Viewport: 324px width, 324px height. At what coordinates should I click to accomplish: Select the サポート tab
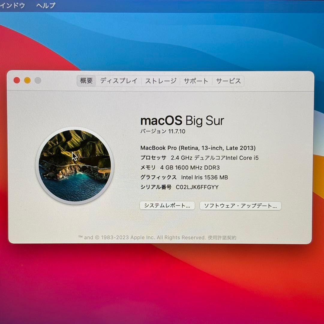[x=196, y=81]
